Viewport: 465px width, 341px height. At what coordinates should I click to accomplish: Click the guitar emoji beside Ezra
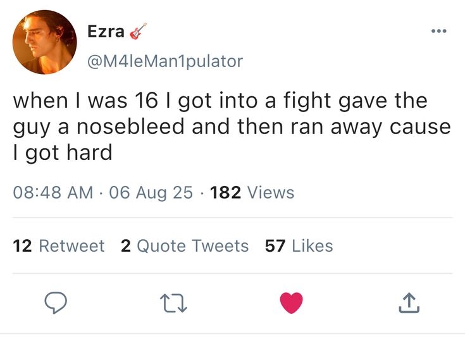pos(139,31)
